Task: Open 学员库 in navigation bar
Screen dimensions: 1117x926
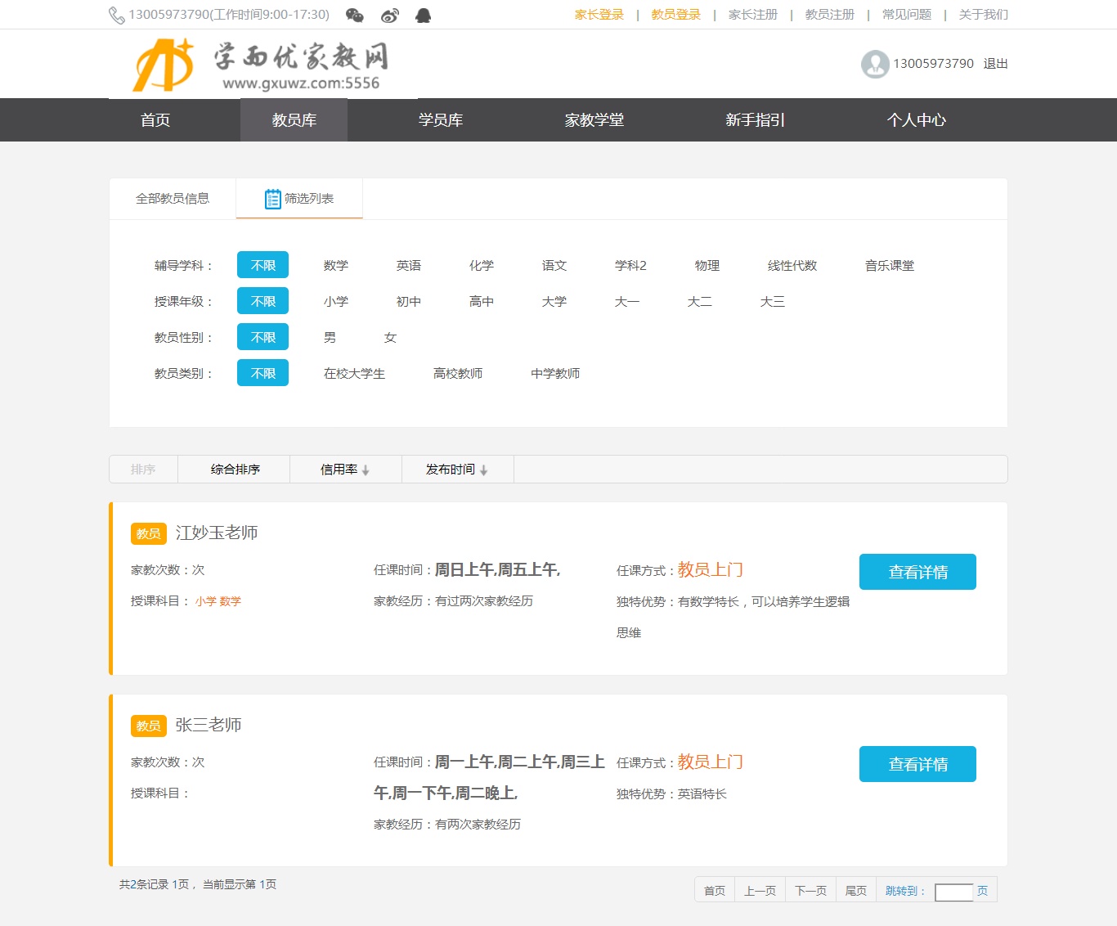Action: pyautogui.click(x=440, y=120)
